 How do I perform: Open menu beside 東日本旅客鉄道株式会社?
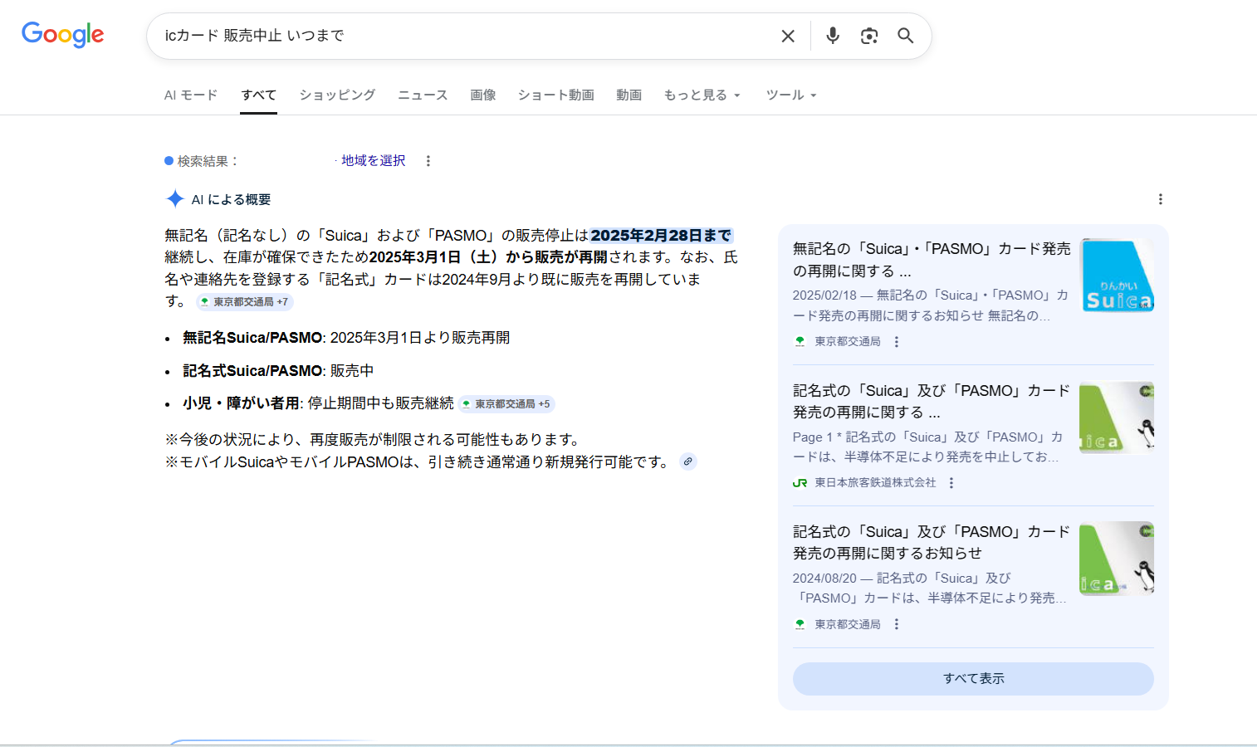(x=951, y=482)
